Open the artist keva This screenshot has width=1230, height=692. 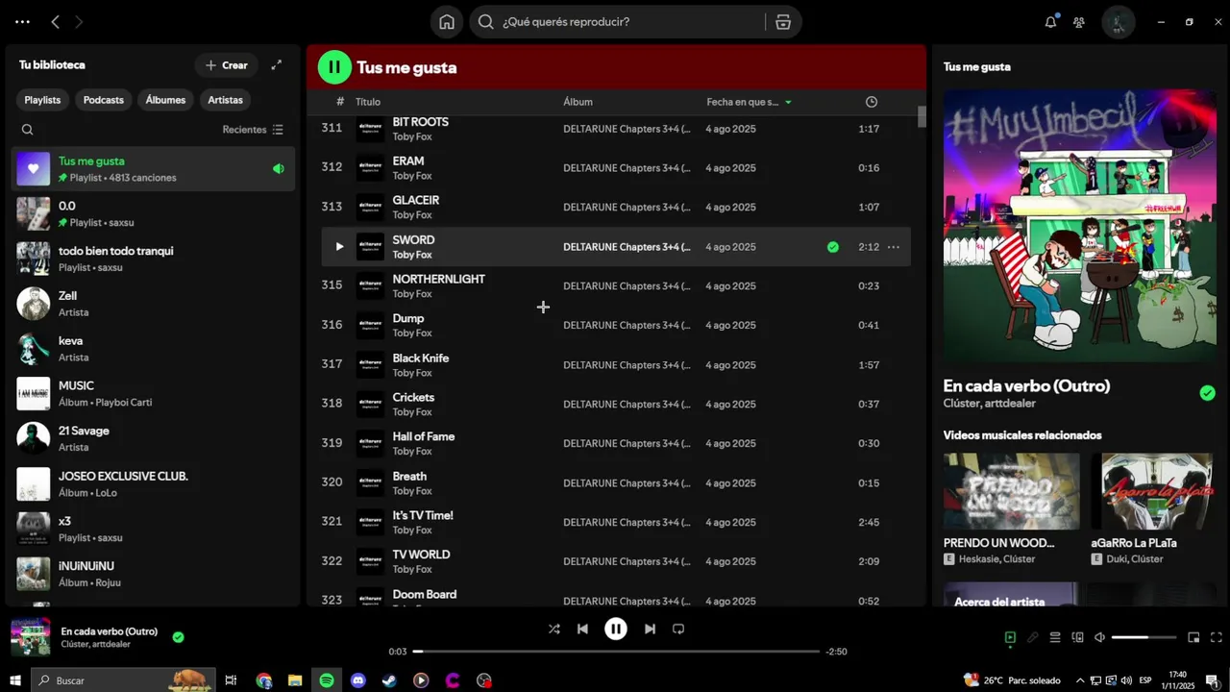154,349
